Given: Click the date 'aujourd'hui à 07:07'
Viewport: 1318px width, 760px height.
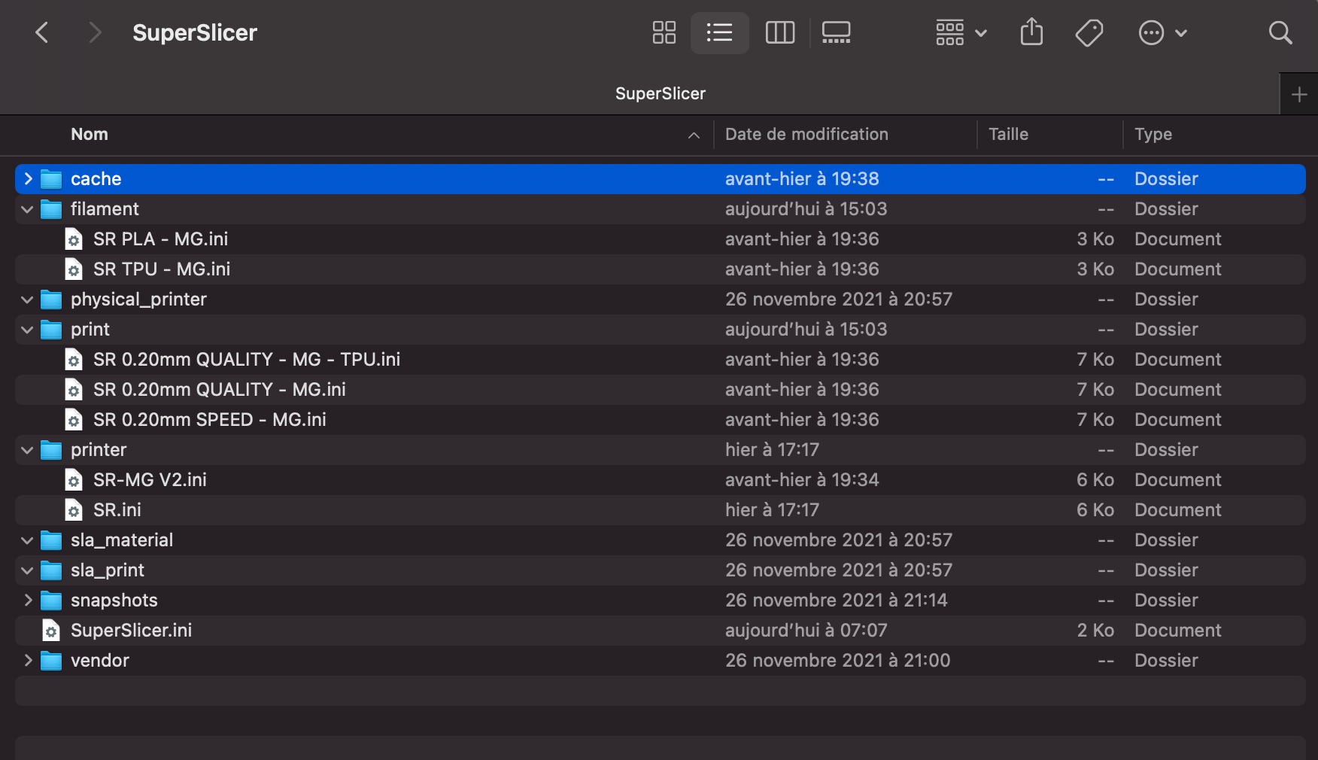Looking at the screenshot, I should coord(806,631).
